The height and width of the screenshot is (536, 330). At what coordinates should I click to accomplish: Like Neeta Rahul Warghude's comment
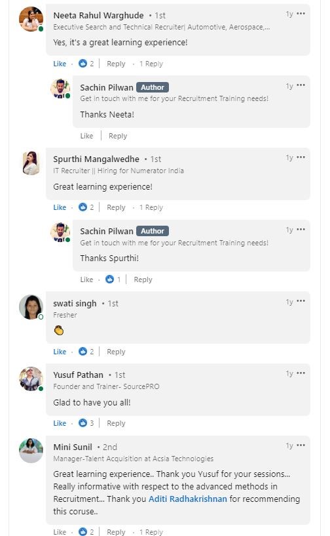60,64
